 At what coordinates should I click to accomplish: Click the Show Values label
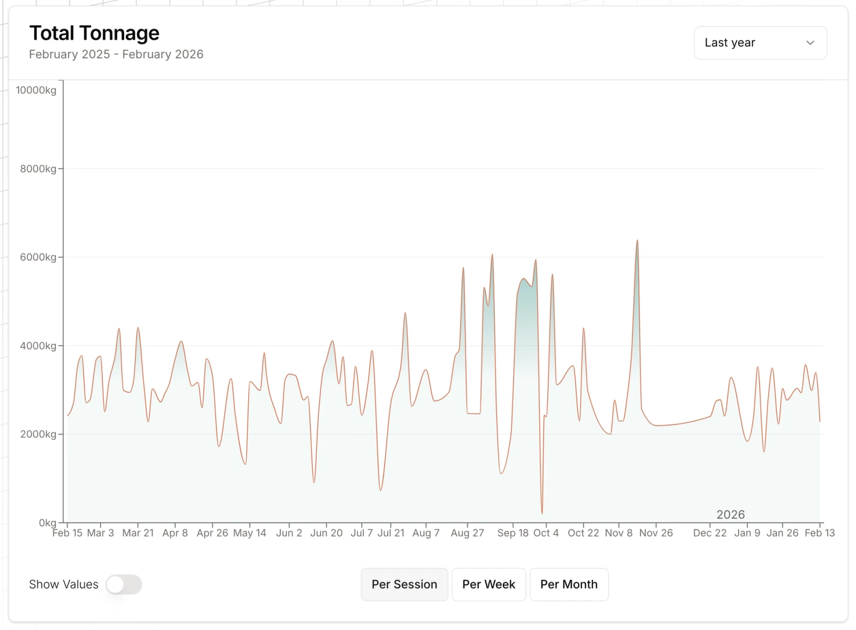(x=64, y=585)
